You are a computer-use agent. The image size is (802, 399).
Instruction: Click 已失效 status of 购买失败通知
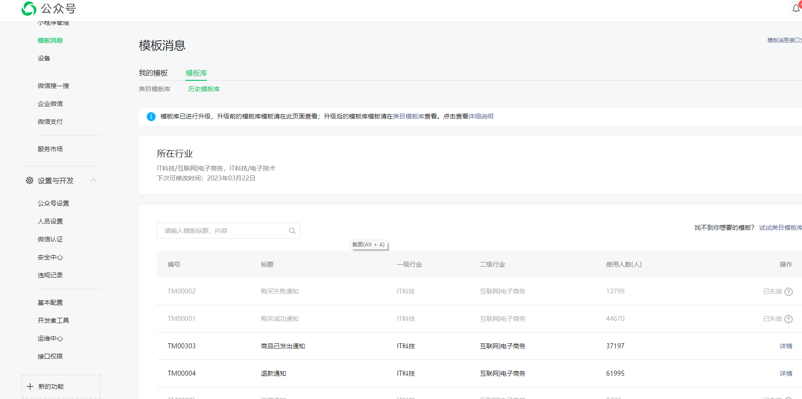click(x=772, y=291)
